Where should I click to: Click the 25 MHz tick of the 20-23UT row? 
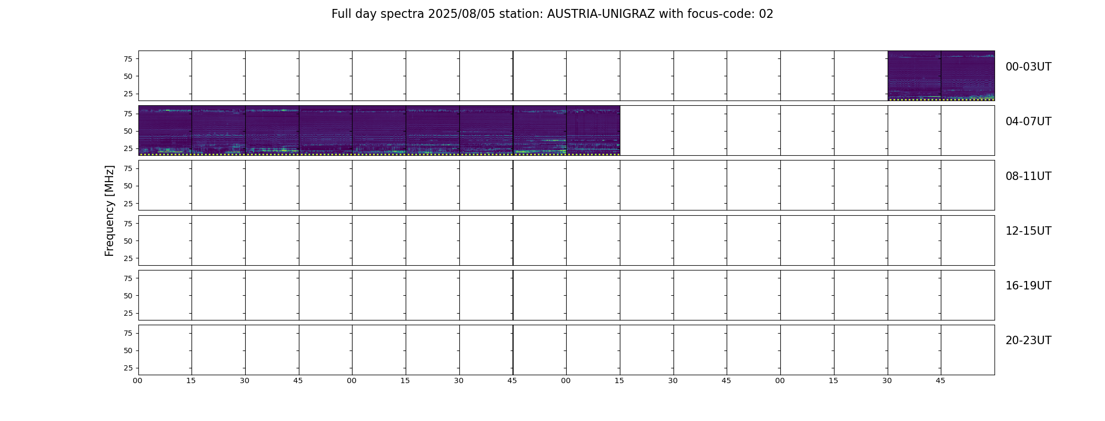pyautogui.click(x=128, y=368)
